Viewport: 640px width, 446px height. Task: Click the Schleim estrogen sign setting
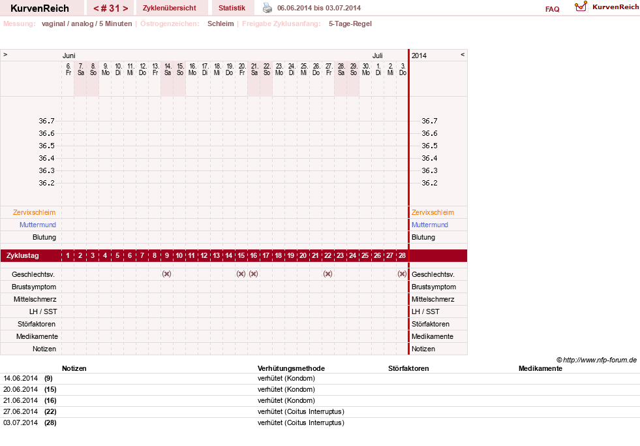click(x=221, y=24)
